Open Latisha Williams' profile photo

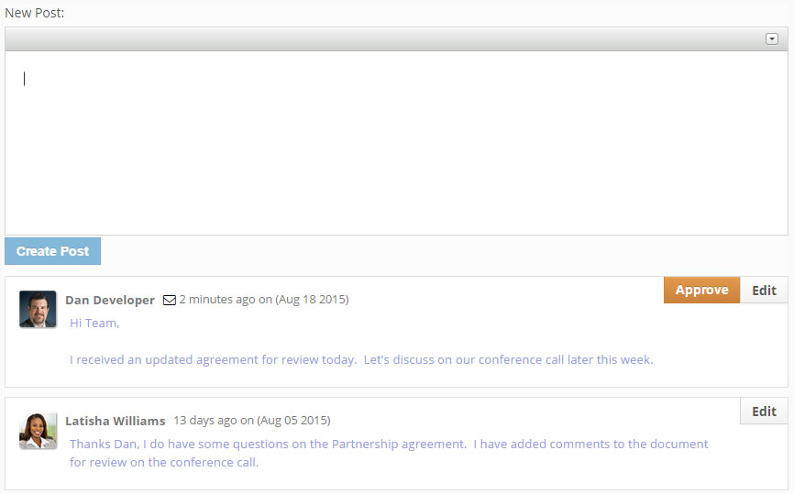click(x=38, y=431)
